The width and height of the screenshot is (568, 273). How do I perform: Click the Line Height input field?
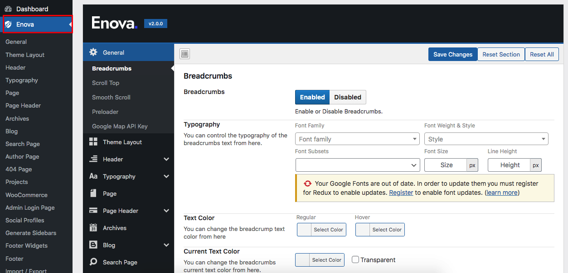510,165
